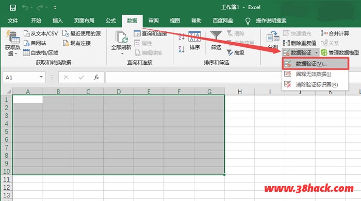Redo the last action
Screen dimensions: 361x201
pyautogui.click(x=40, y=8)
